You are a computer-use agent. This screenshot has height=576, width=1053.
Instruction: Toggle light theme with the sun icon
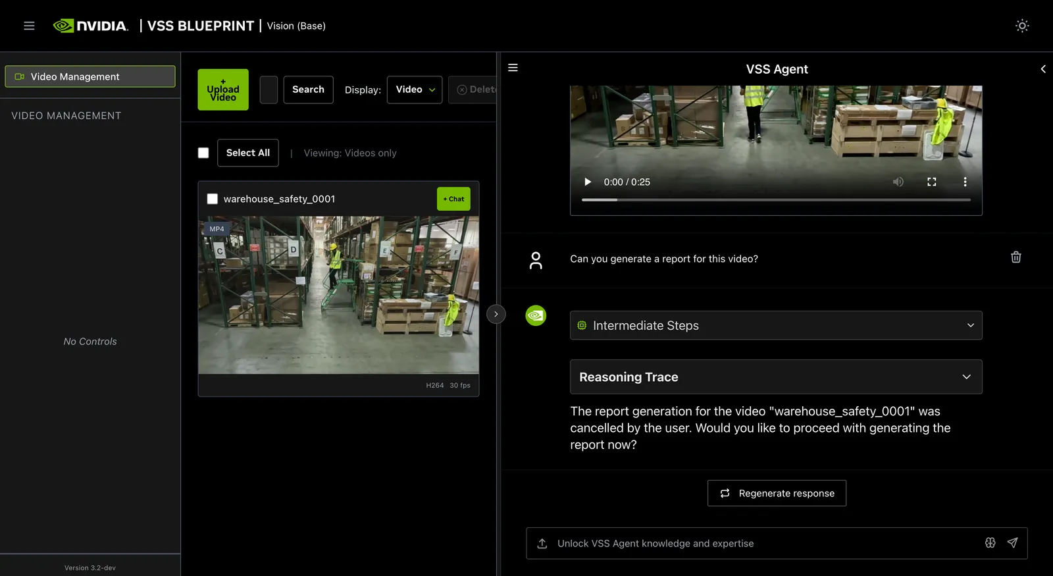coord(1022,26)
